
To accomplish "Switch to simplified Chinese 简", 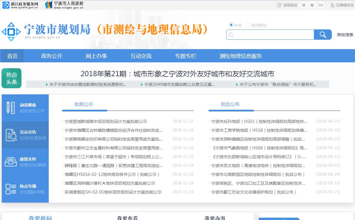I will [304, 5].
